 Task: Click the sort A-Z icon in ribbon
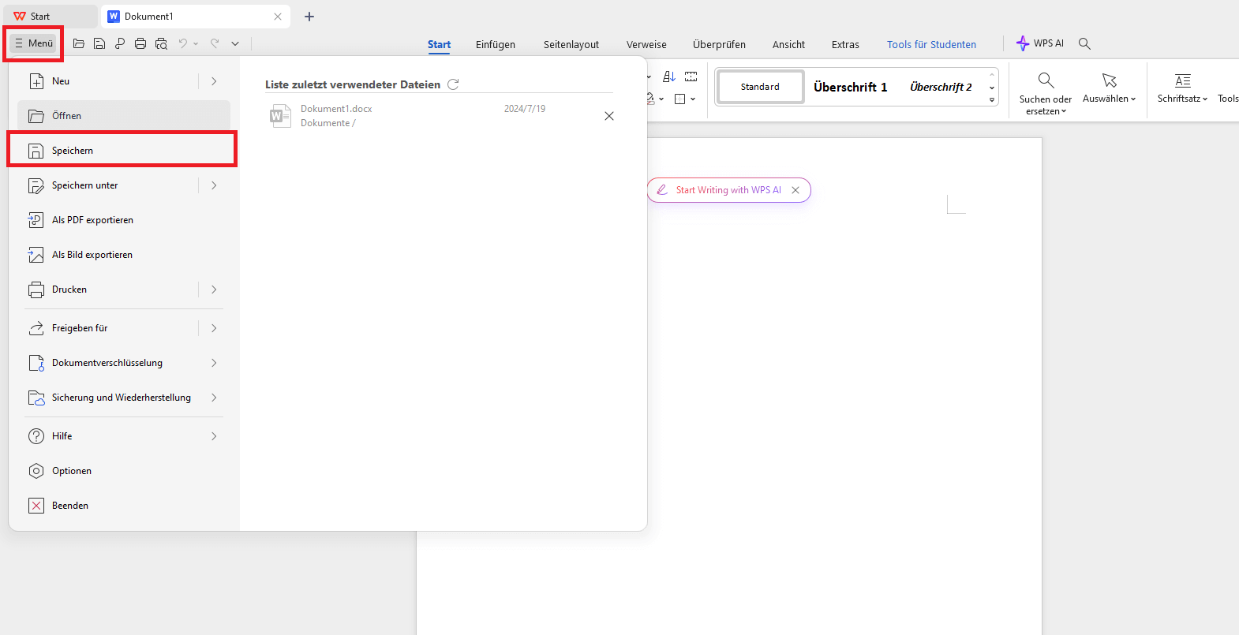tap(669, 77)
